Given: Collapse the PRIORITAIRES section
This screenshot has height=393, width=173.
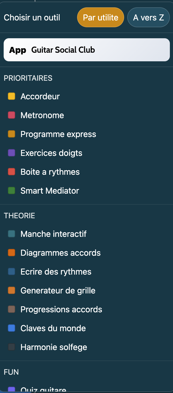Looking at the screenshot, I should pos(28,78).
